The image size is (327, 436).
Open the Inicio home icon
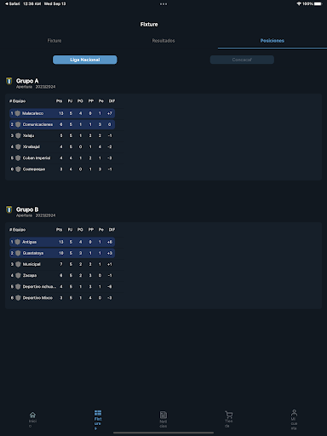tap(32, 415)
